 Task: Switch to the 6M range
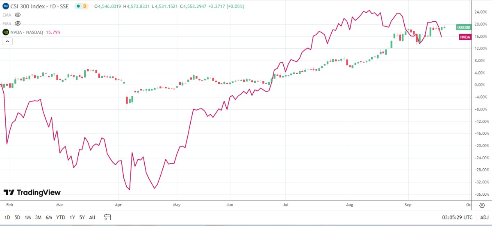pos(48,217)
